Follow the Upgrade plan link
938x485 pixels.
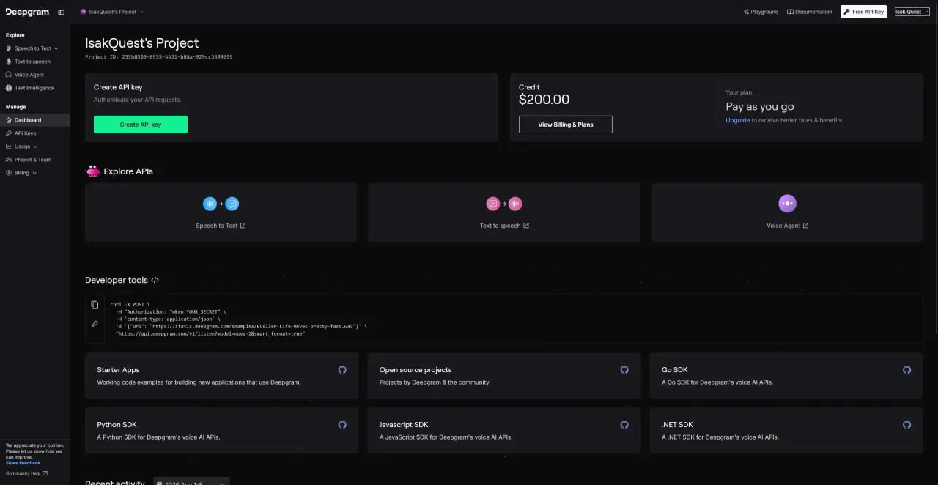pyautogui.click(x=737, y=120)
